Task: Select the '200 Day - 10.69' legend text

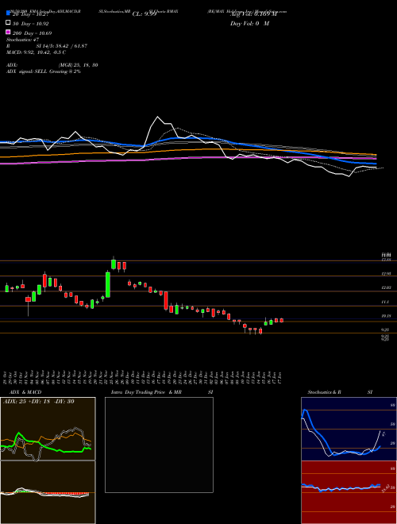Action: click(32, 33)
